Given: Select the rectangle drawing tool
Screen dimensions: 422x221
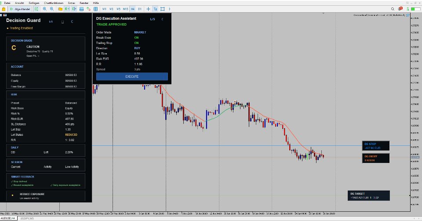Looking at the screenshot, I should 163,9.
